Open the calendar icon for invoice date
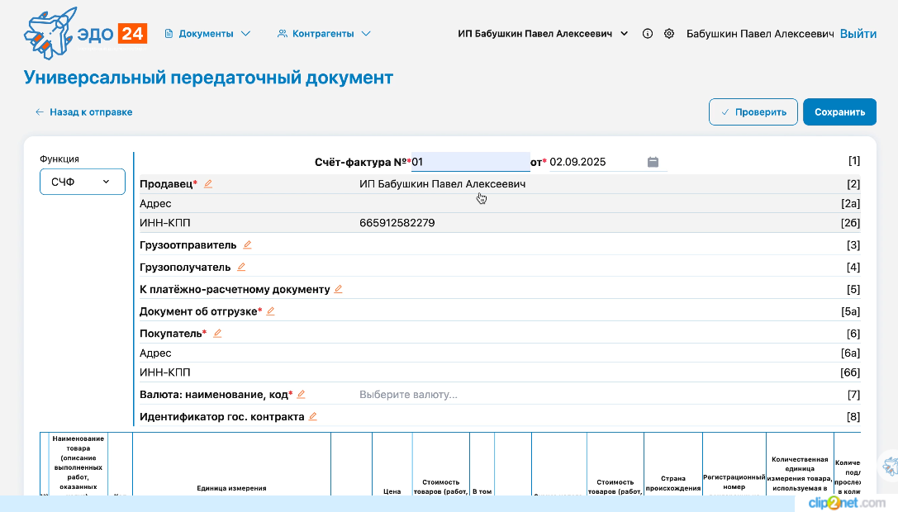Screen dimensions: 898x512 click(x=653, y=162)
